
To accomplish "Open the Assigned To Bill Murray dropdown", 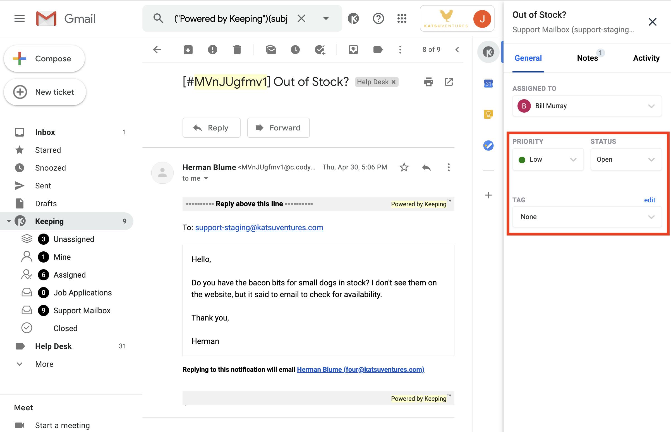I will [587, 106].
